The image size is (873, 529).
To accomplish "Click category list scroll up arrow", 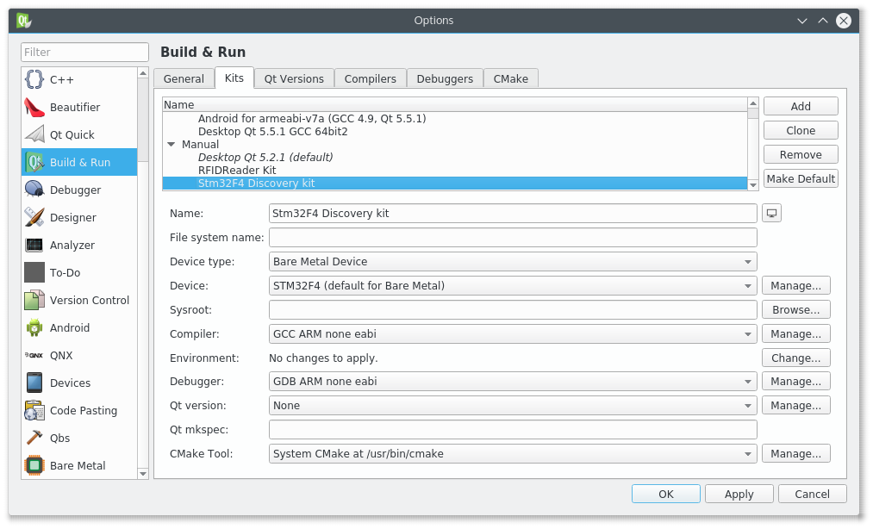I will pos(143,73).
